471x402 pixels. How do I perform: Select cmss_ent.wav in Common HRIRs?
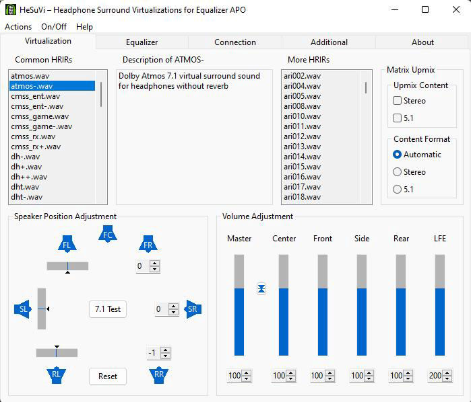click(53, 96)
